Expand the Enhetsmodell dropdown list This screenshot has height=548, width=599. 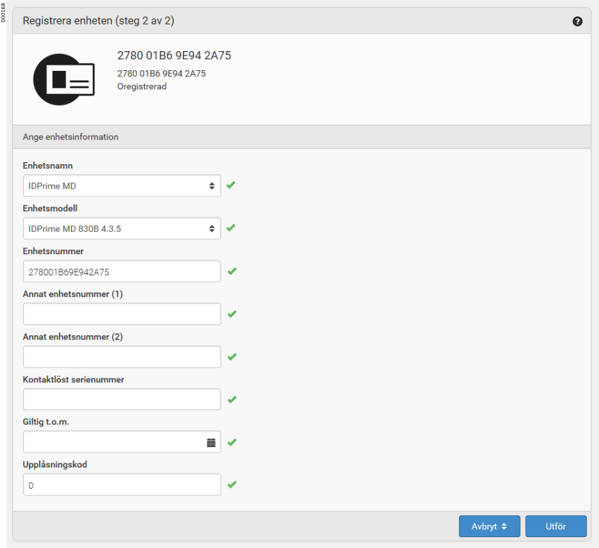pos(121,228)
